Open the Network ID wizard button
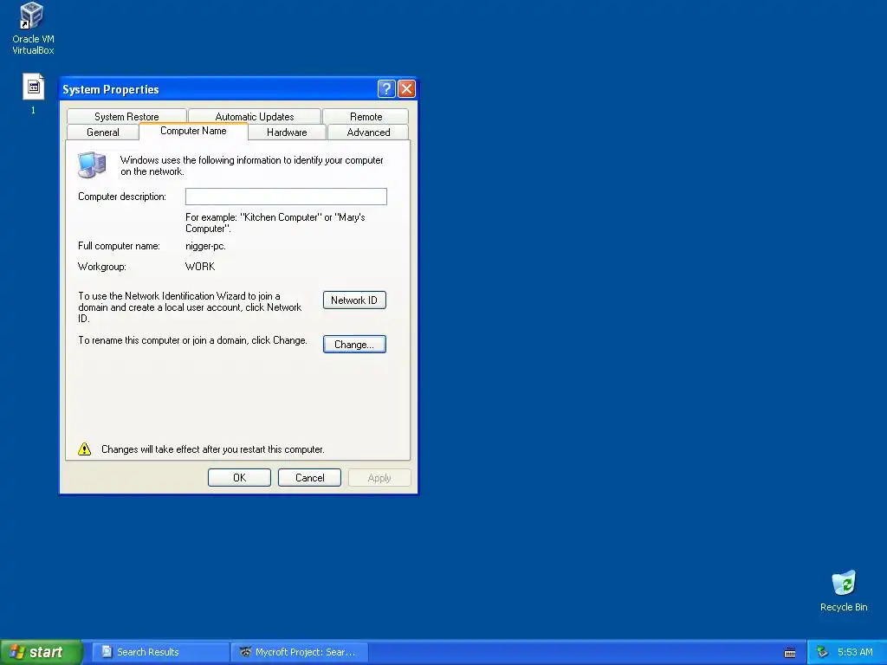Viewport: 887px width, 665px height. pyautogui.click(x=354, y=300)
